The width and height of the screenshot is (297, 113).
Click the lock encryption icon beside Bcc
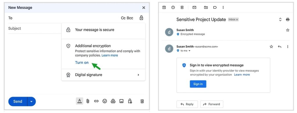click(141, 18)
